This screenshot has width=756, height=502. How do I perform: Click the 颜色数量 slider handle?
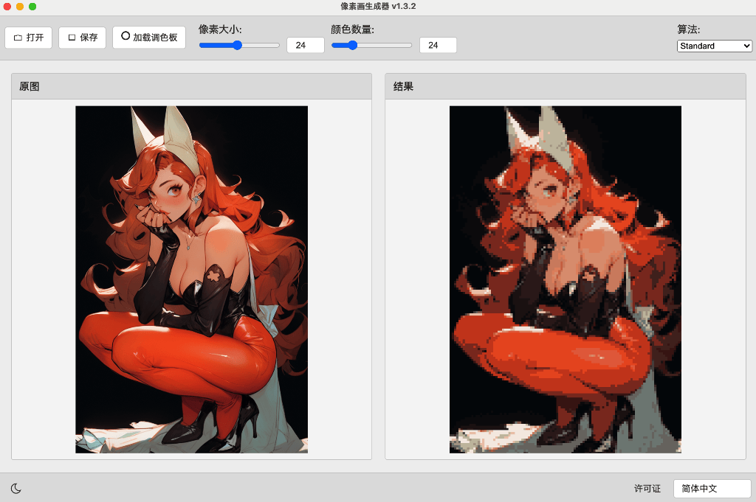[353, 45]
